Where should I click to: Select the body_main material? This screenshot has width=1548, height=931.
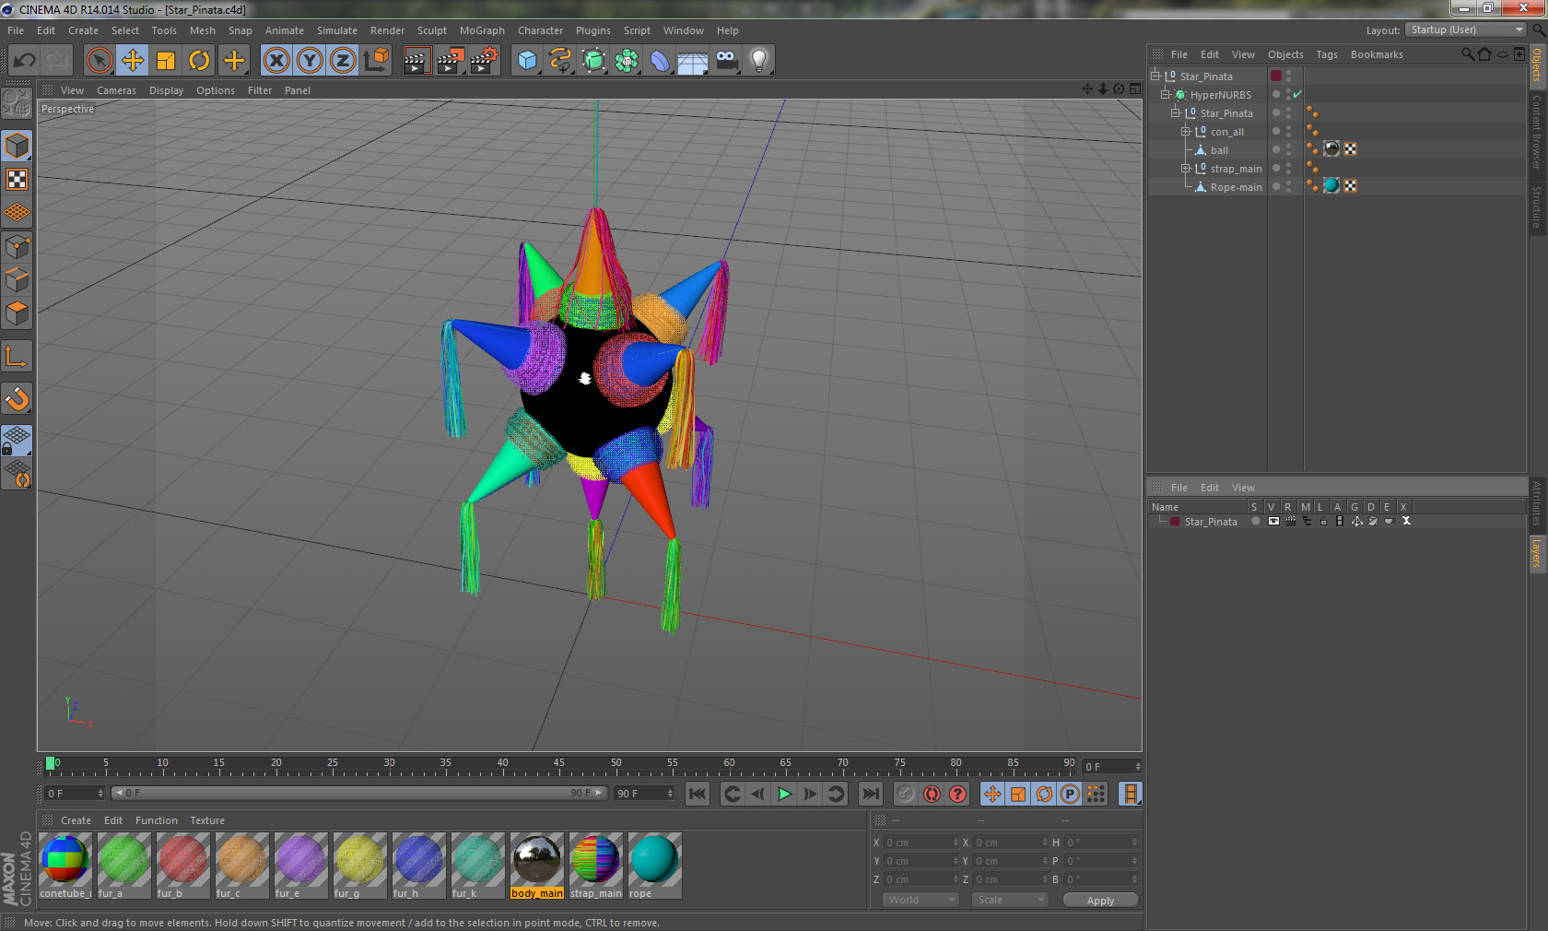coord(537,866)
